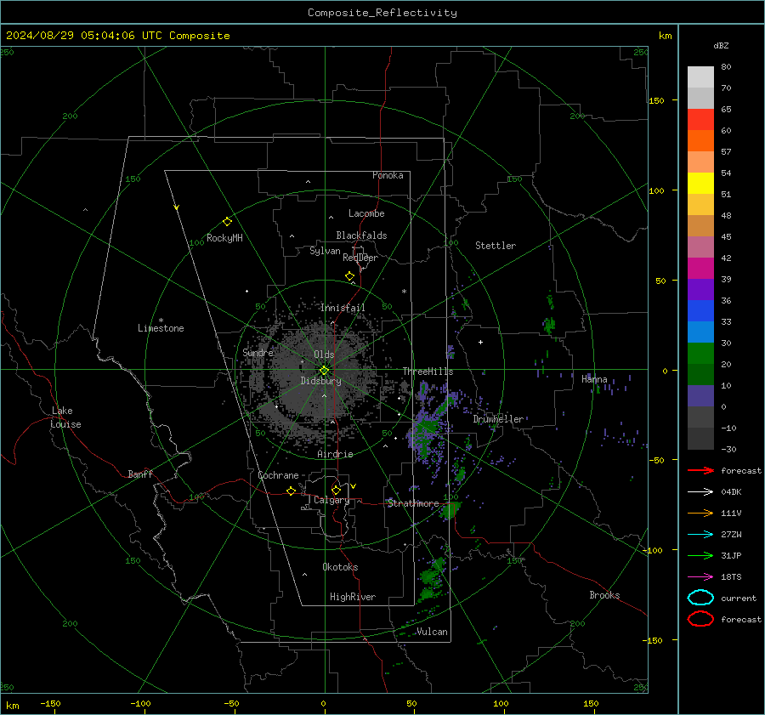Click the red forecast arrow legend icon
This screenshot has height=715, width=765.
tap(700, 470)
